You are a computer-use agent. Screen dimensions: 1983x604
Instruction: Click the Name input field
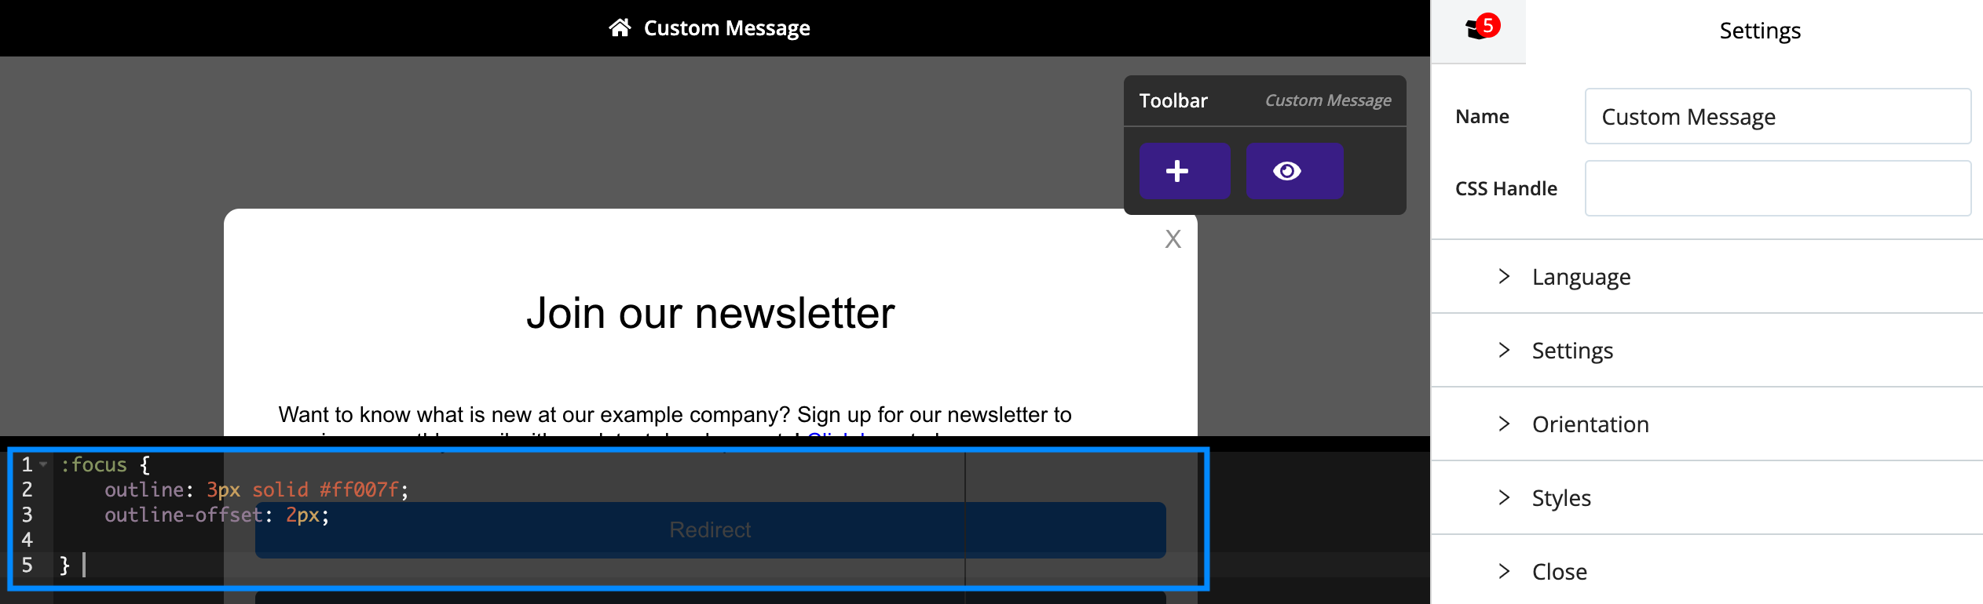pos(1777,116)
